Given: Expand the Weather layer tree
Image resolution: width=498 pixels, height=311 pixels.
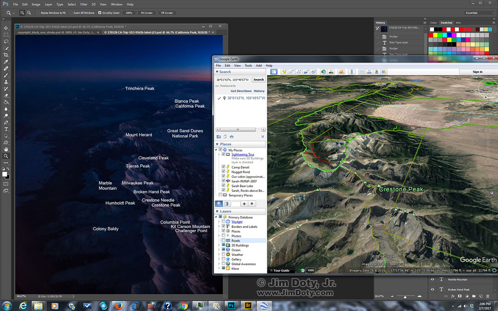Looking at the screenshot, I should point(220,255).
